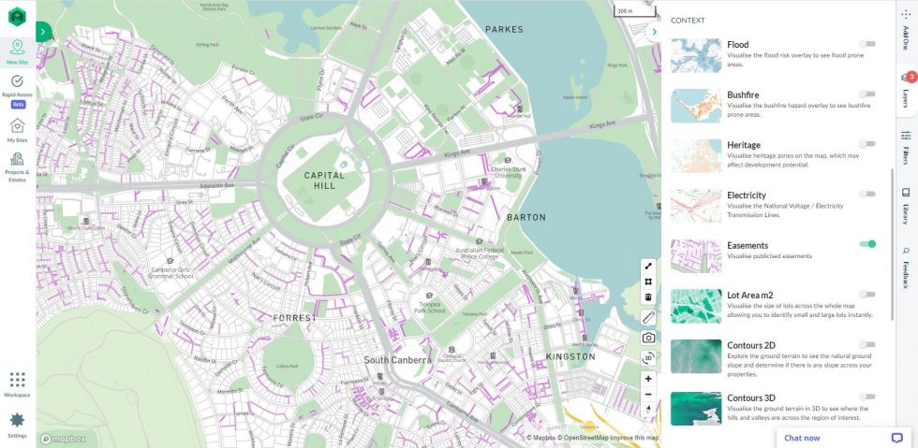Activate the ruler measure tool

coord(648,318)
